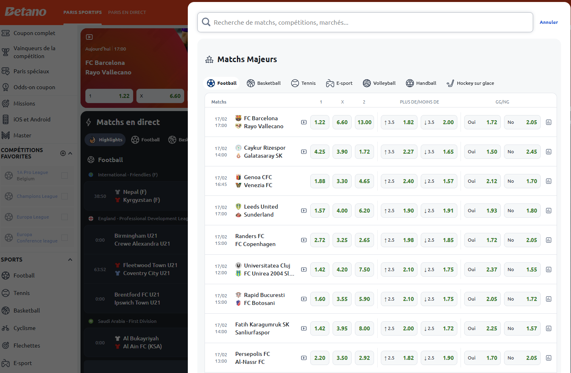The width and height of the screenshot is (571, 373).
Task: Open statistics icon for Caykur Rizespor match
Action: 549,152
